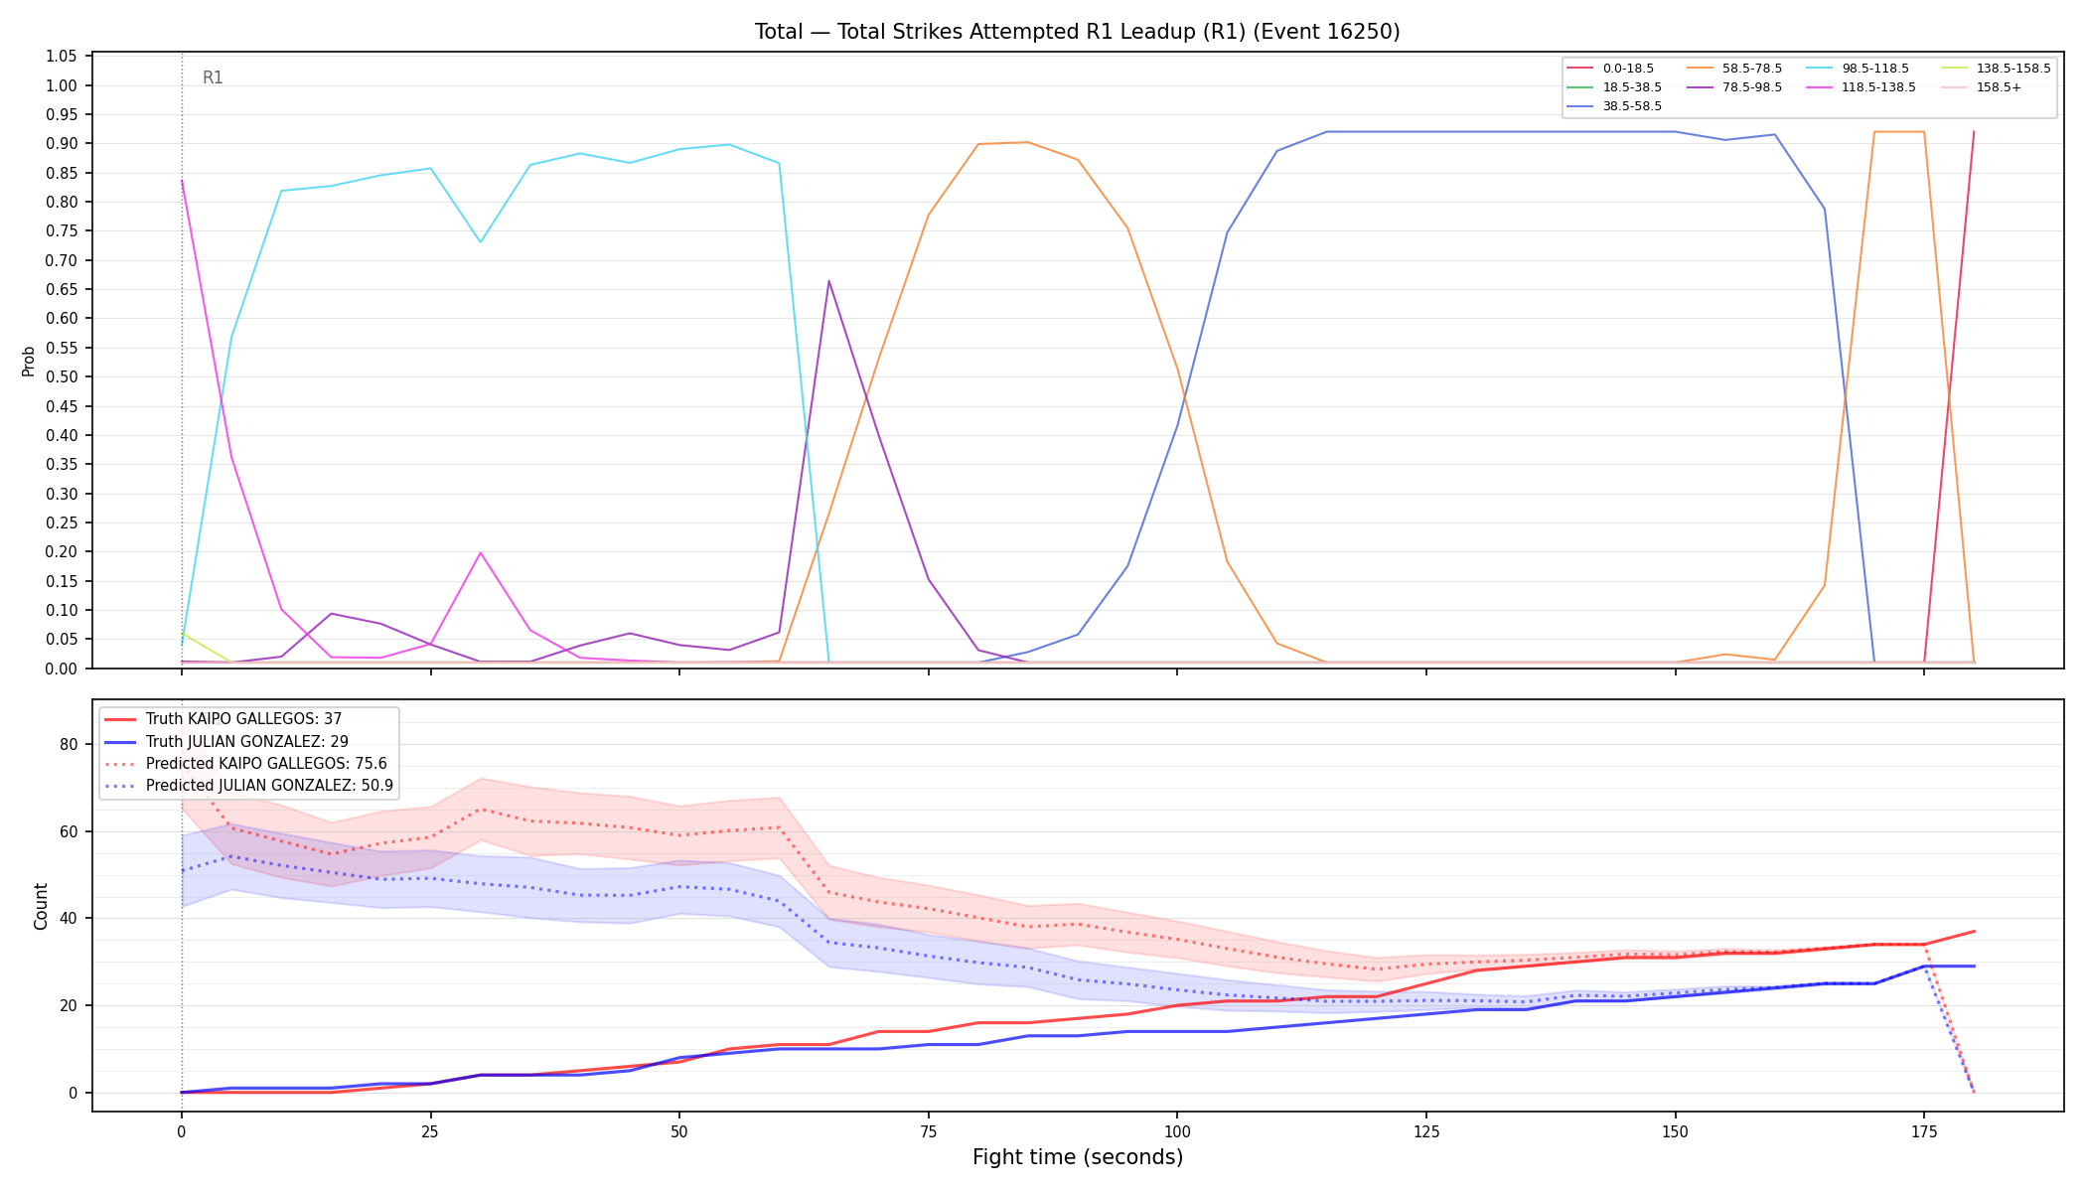
Task: Click the "150" tick on the fight time axis
Action: point(1676,1131)
